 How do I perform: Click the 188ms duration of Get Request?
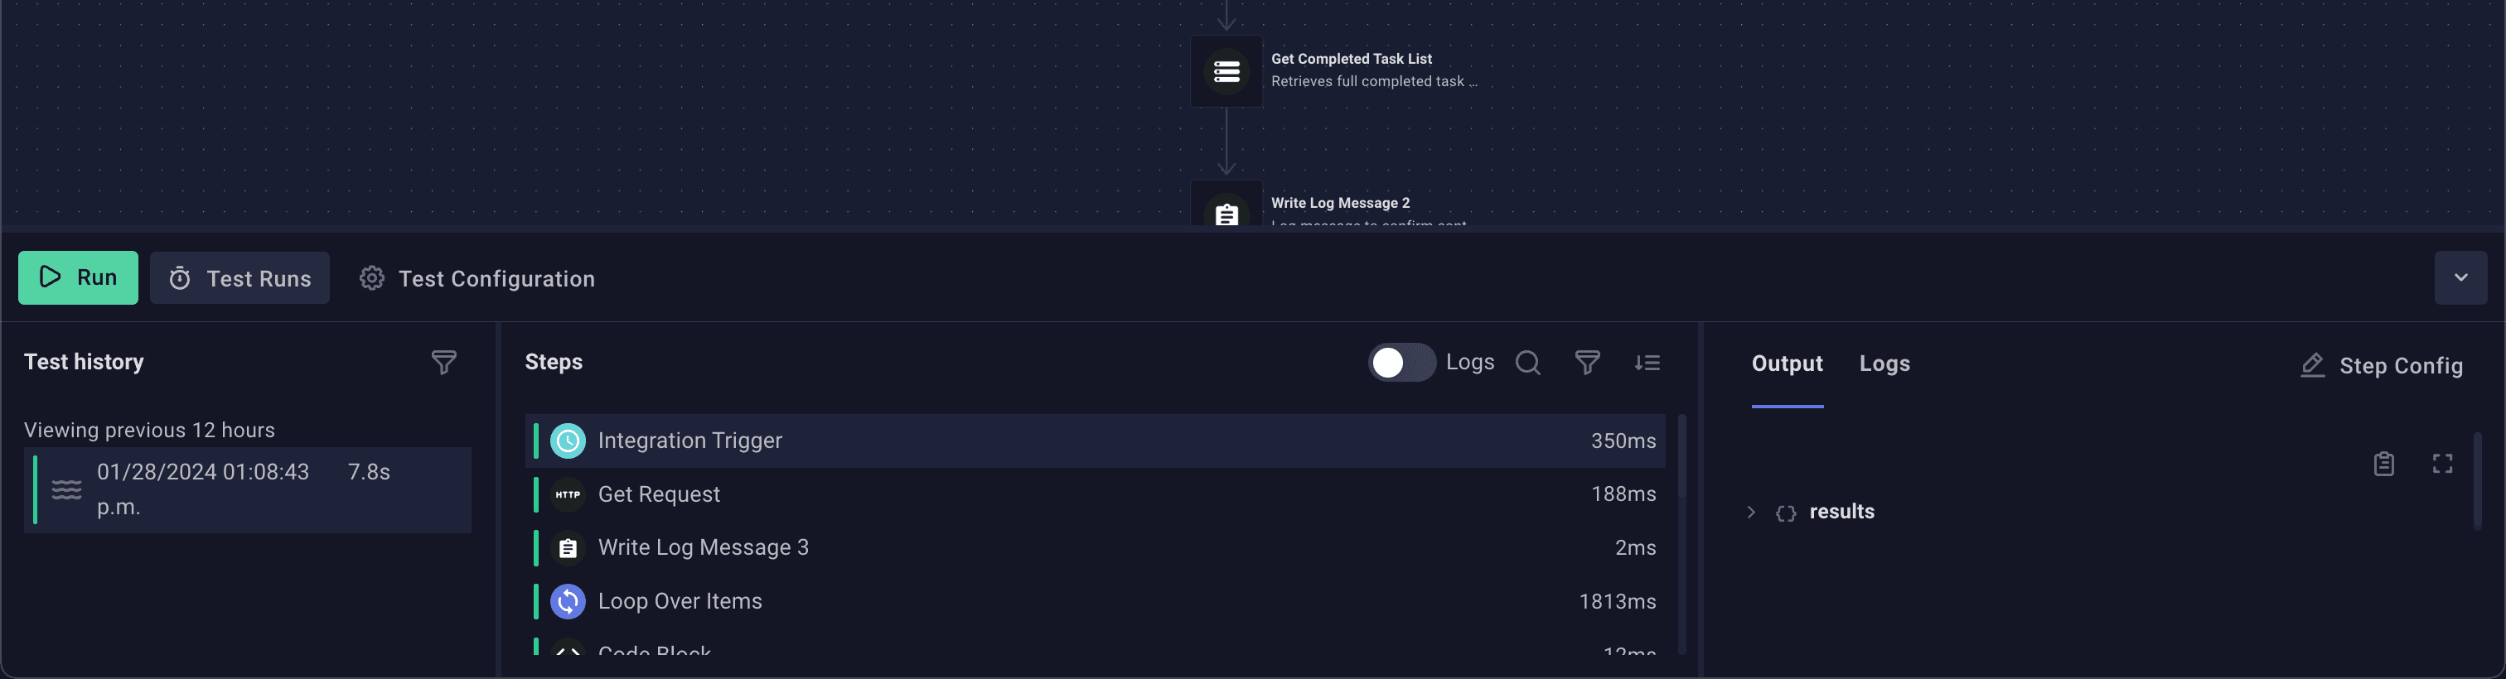1623,494
